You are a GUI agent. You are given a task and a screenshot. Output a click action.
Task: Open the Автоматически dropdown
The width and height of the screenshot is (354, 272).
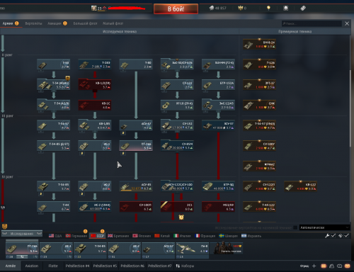[324, 227]
